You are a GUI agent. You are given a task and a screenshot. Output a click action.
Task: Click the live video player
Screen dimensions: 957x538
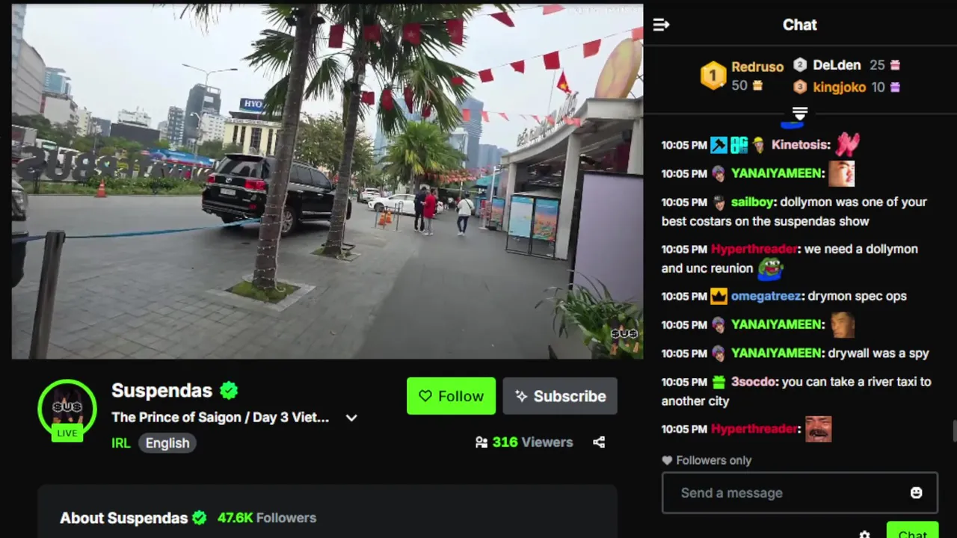[327, 182]
